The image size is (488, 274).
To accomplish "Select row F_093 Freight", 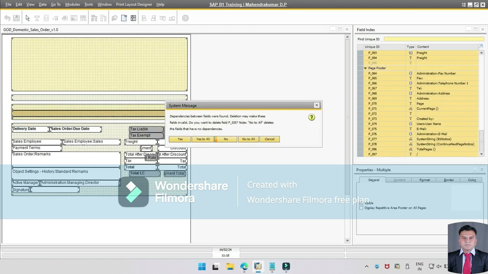I will [419, 53].
